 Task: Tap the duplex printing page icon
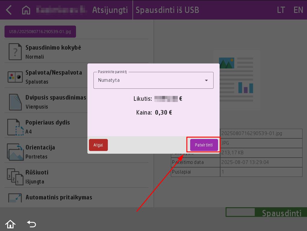(15, 102)
